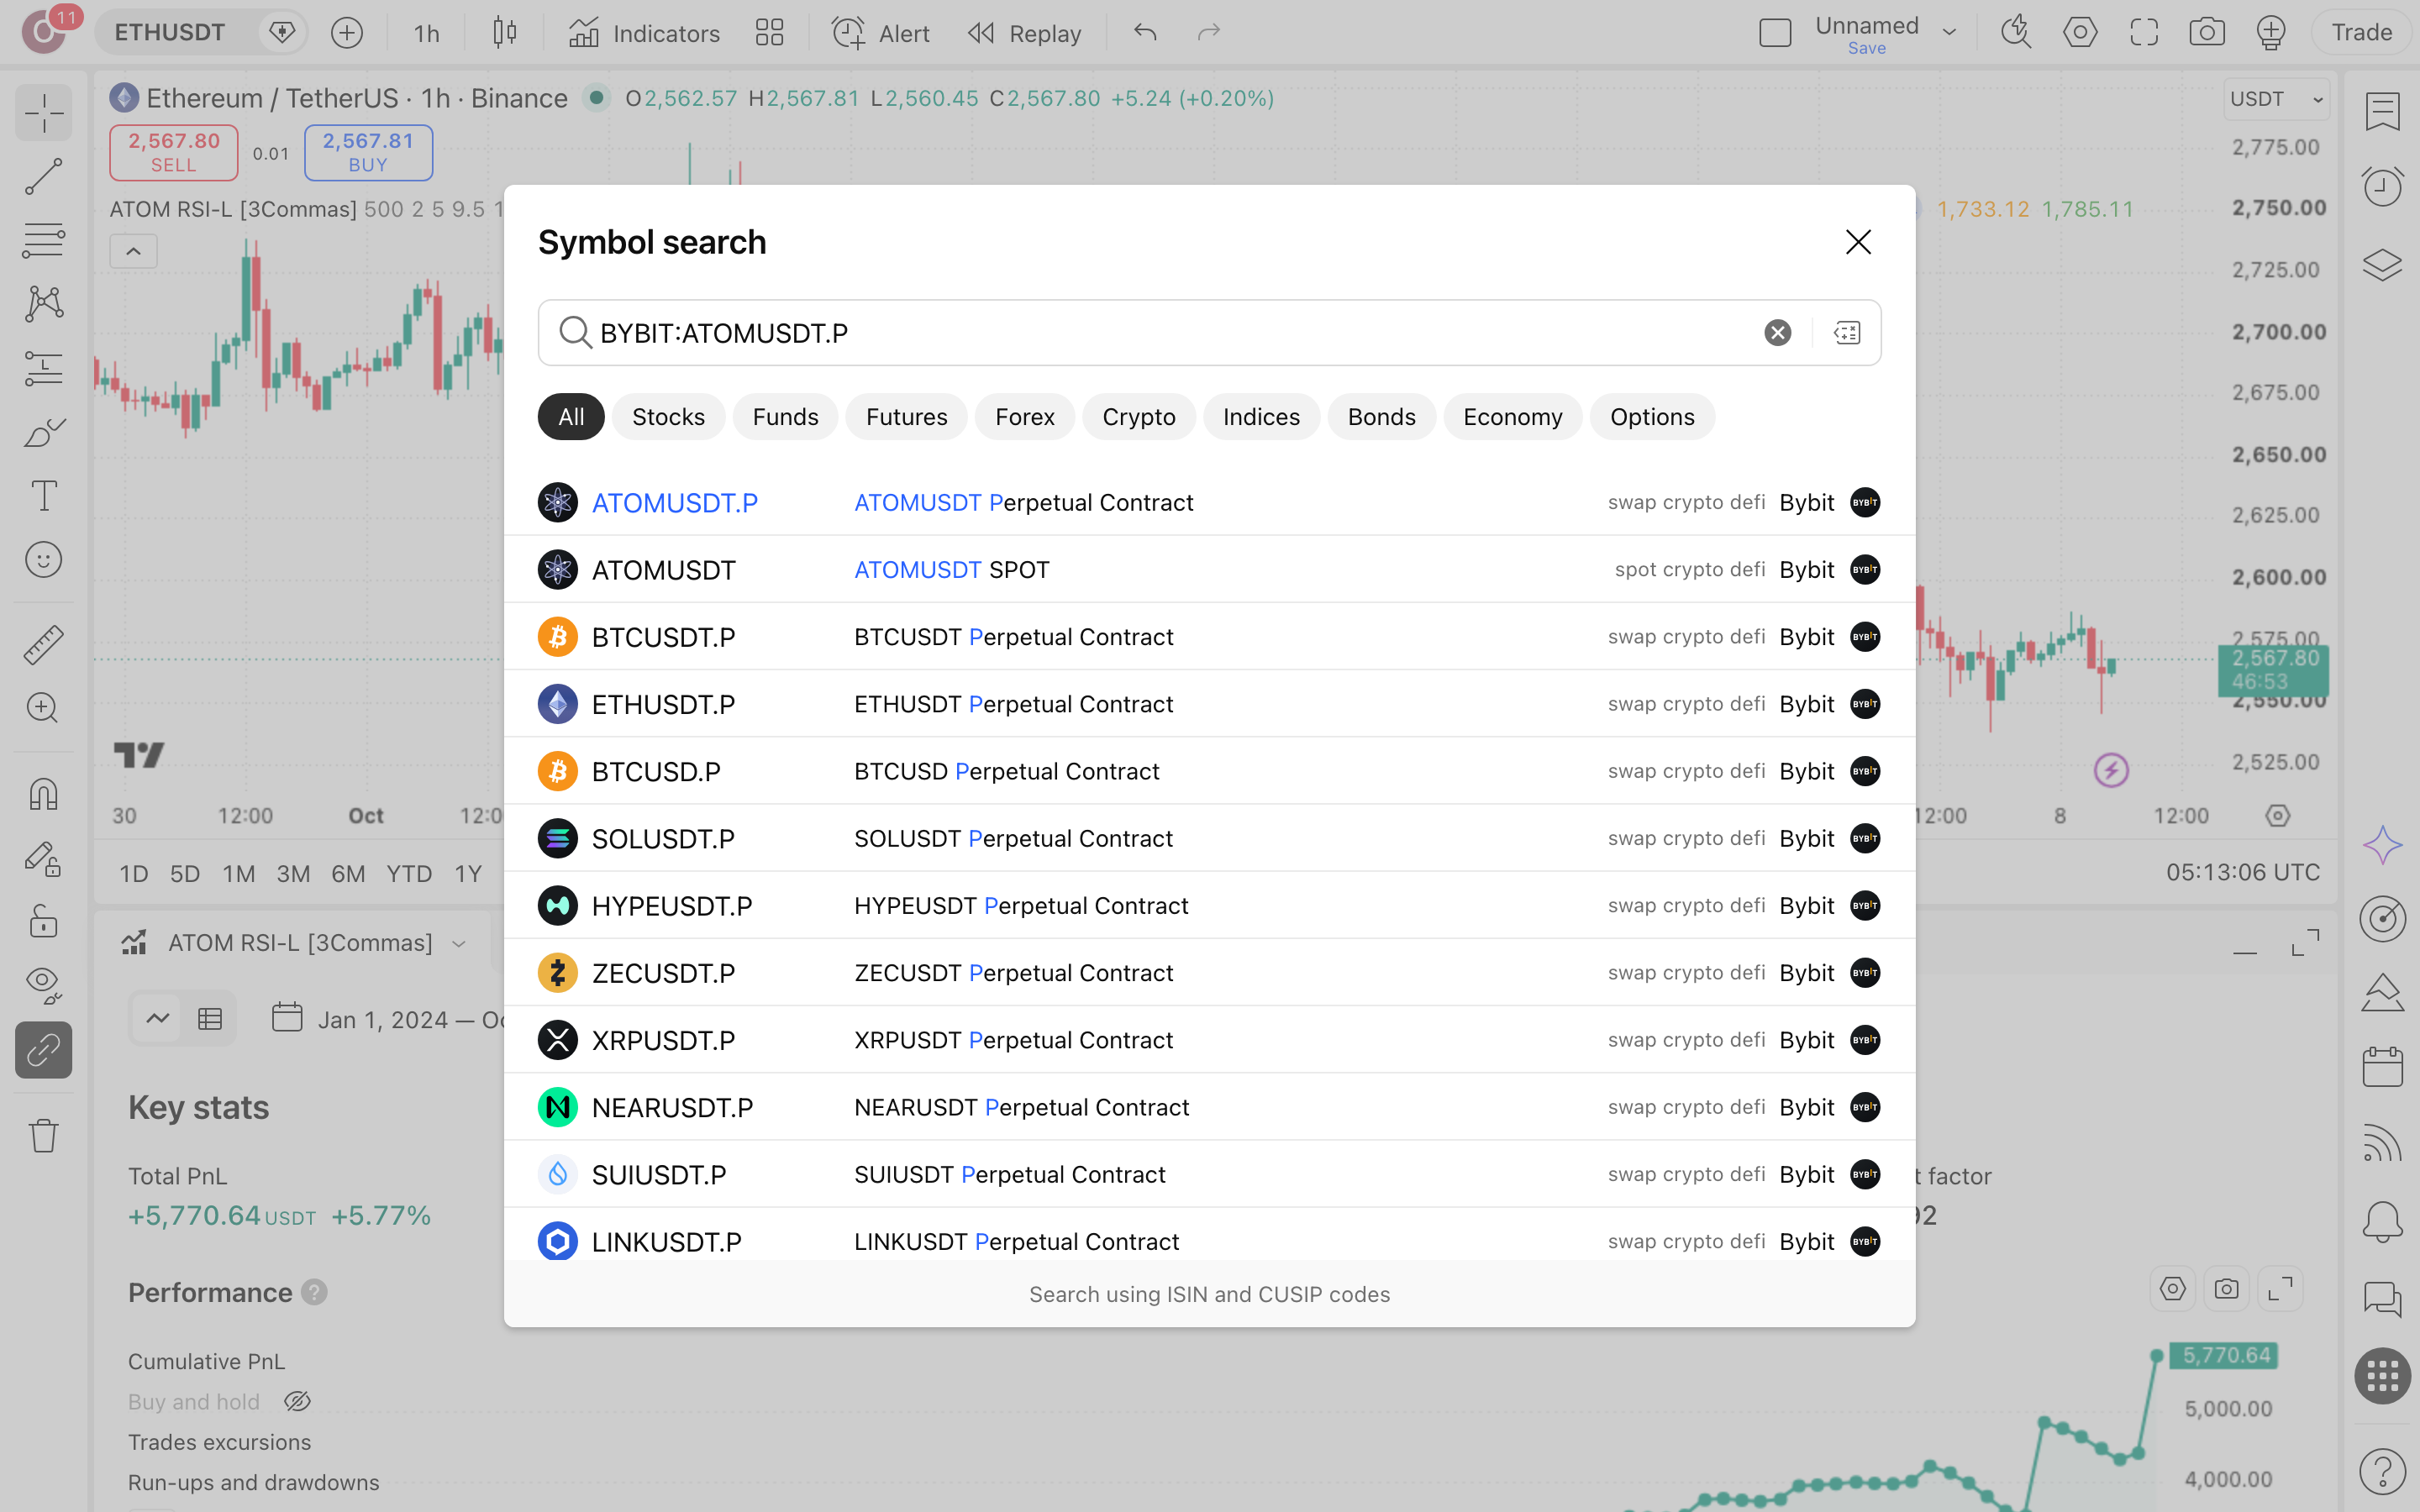Expand the ATOM RSI-L strategy dropdown
Image resolution: width=2420 pixels, height=1512 pixels.
459,943
